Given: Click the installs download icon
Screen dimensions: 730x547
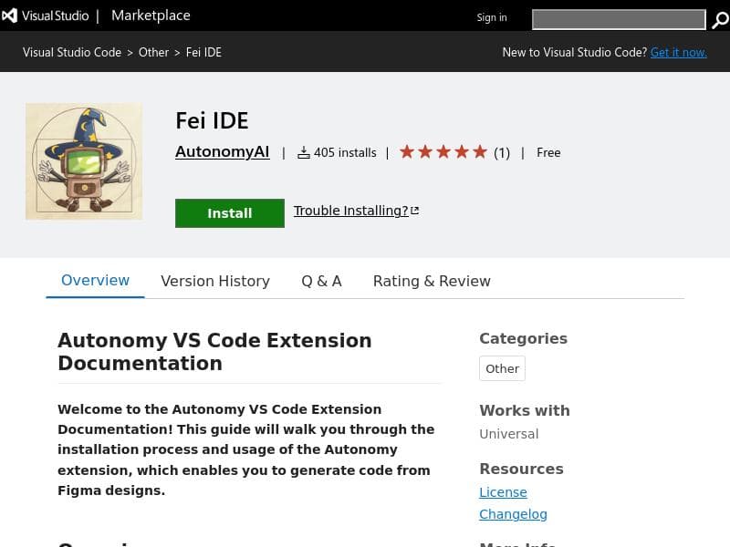Looking at the screenshot, I should point(304,153).
